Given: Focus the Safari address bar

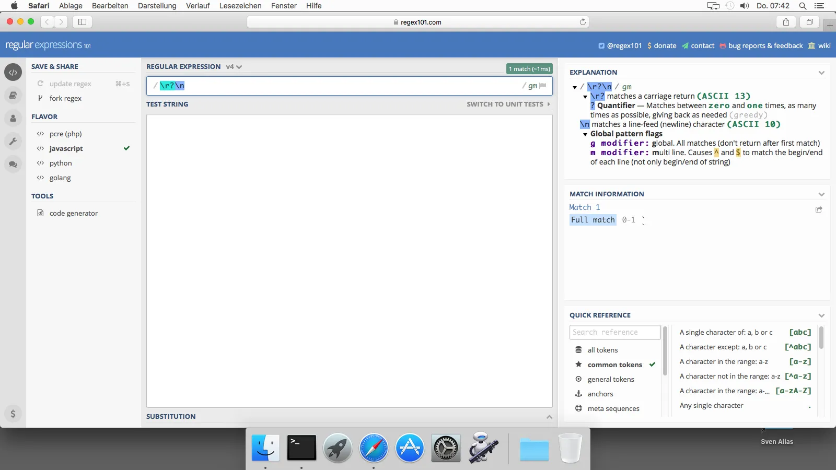Looking at the screenshot, I should 417,22.
